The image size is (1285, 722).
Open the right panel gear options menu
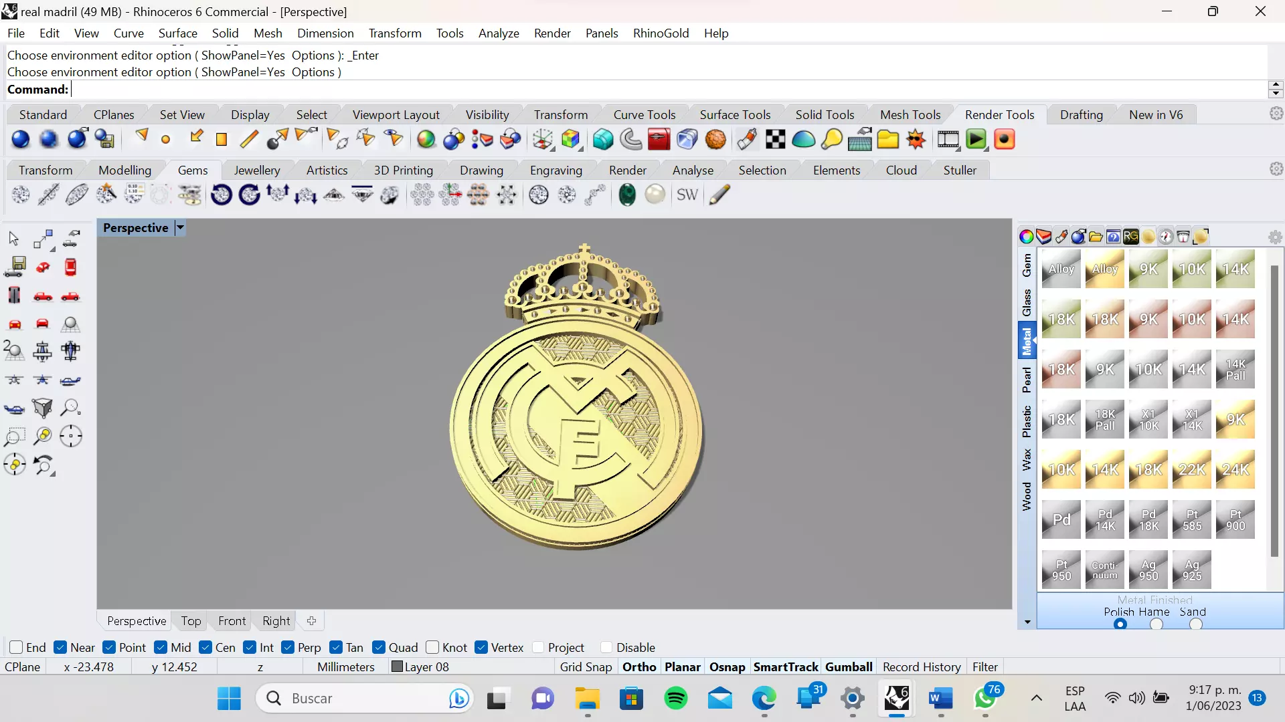(1275, 237)
